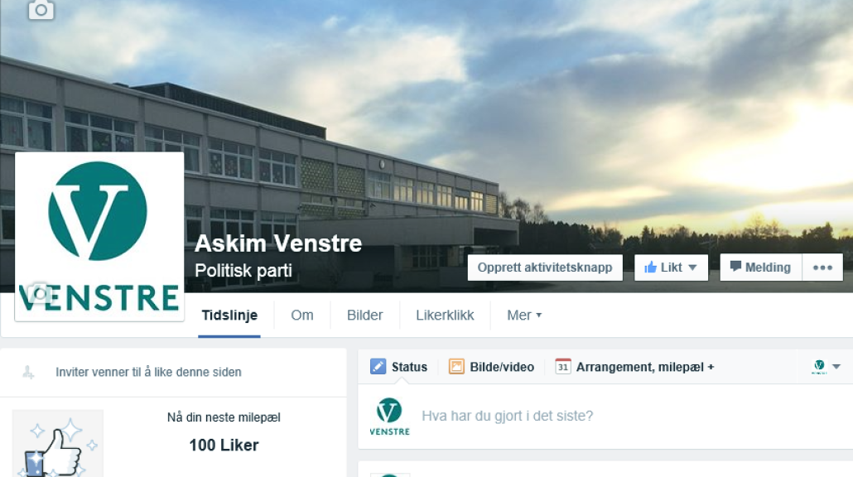The image size is (853, 477).
Task: Expand the Mer dropdown menu
Action: click(524, 315)
